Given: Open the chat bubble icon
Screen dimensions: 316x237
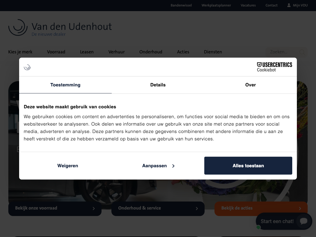Looking at the screenshot, I should click(303, 221).
